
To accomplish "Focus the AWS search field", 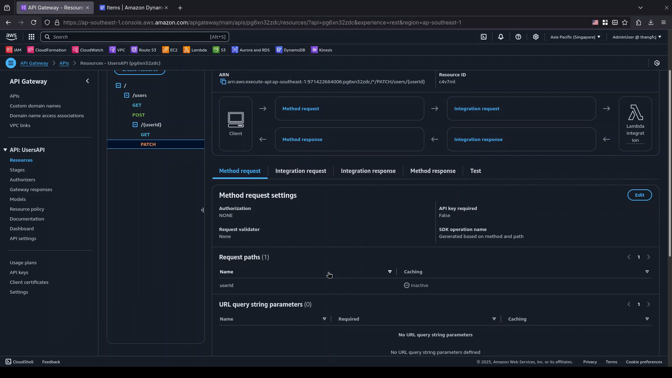I will (x=135, y=37).
